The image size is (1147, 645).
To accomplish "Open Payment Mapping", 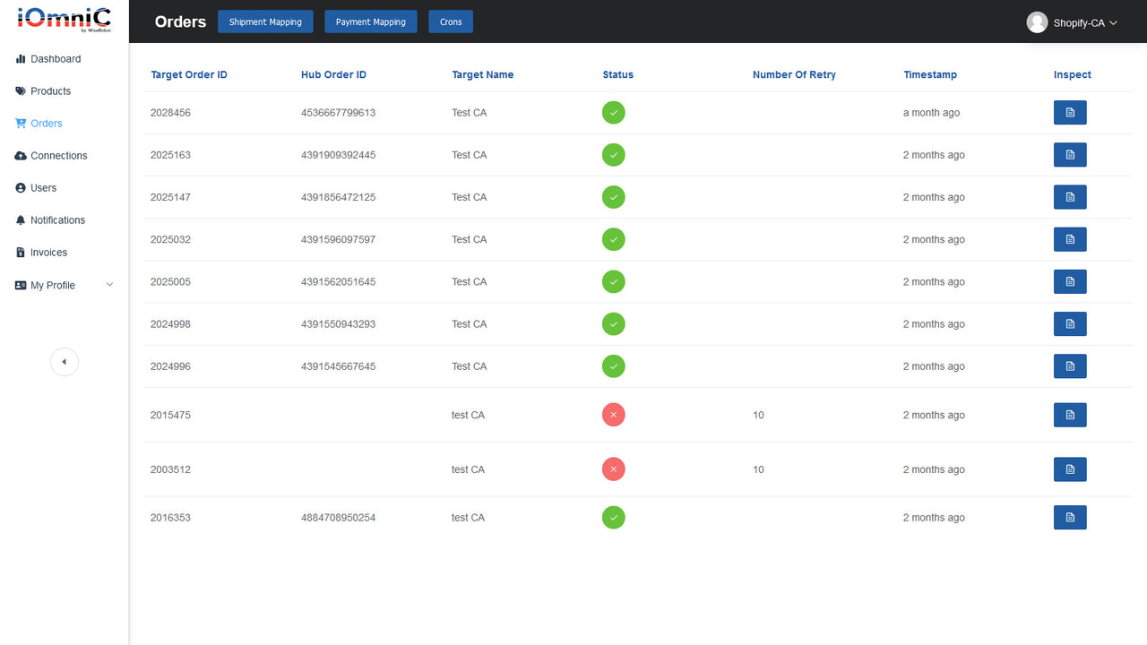I will [x=370, y=21].
